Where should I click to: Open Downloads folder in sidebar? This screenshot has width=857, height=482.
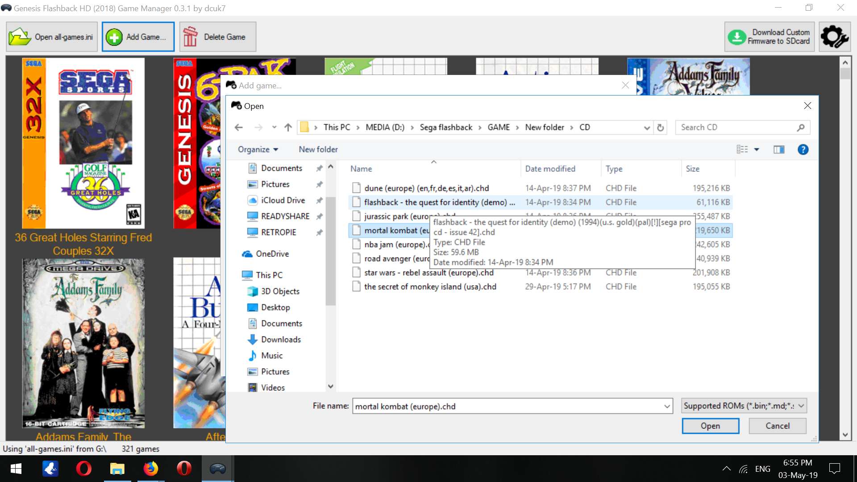pyautogui.click(x=281, y=340)
